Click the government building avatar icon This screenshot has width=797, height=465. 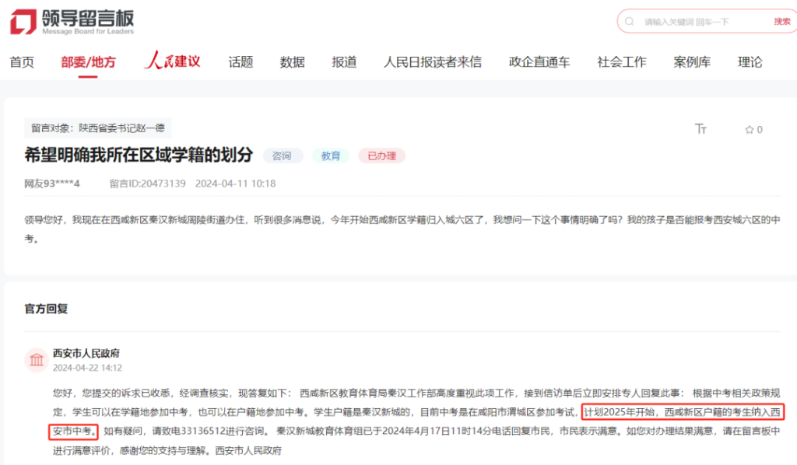(36, 359)
